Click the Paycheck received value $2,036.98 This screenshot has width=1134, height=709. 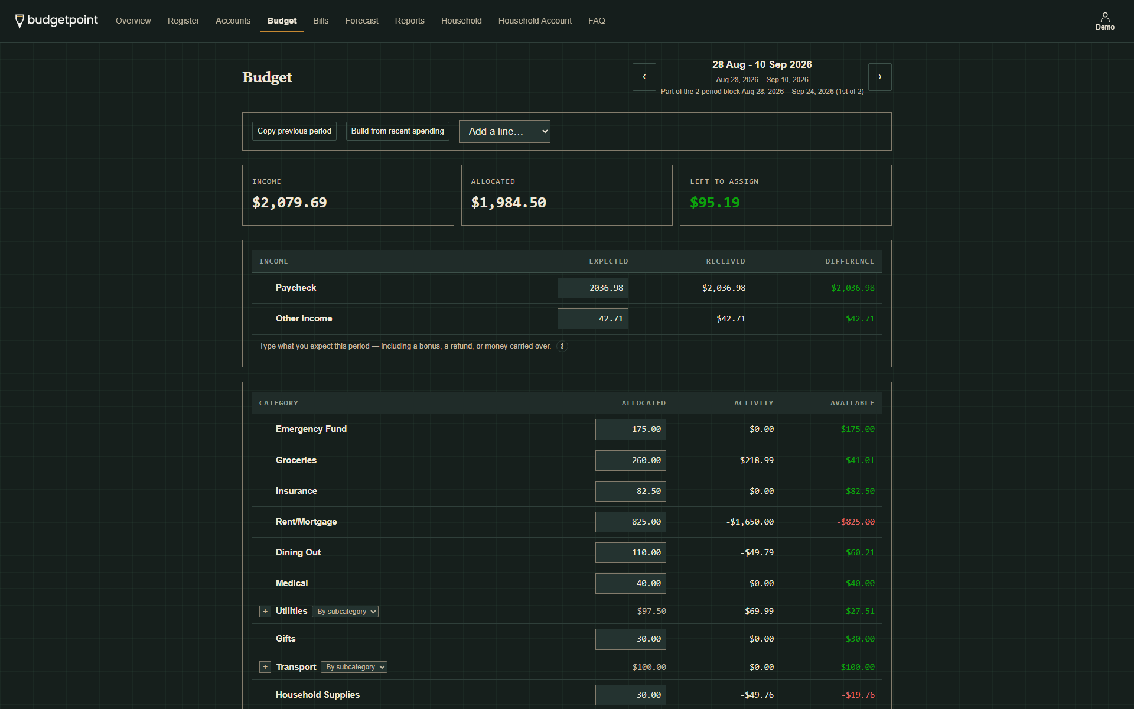click(x=724, y=288)
